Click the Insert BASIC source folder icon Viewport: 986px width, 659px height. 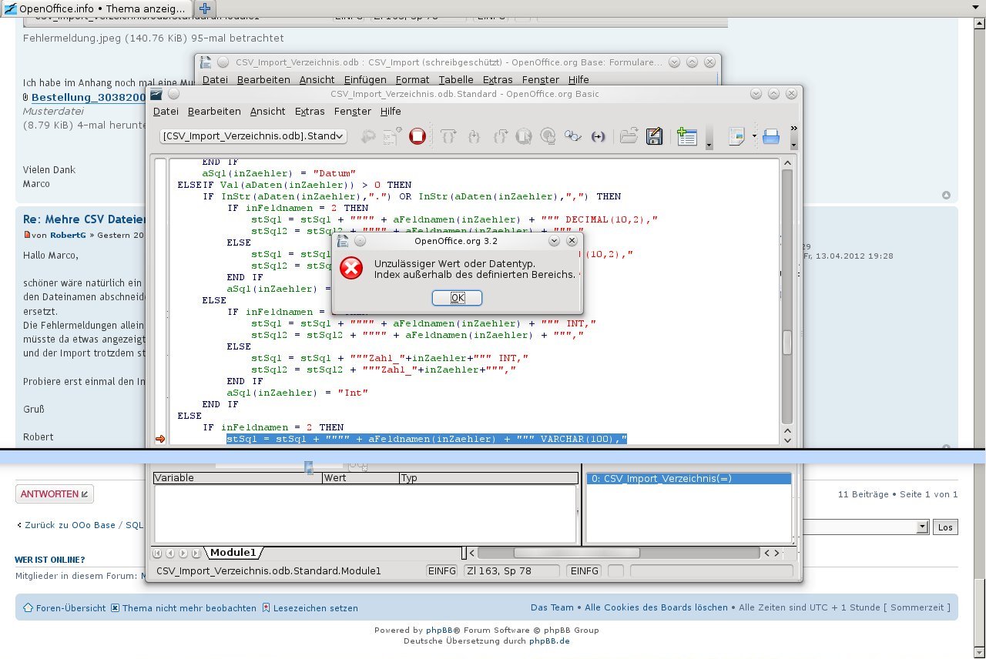pos(629,136)
